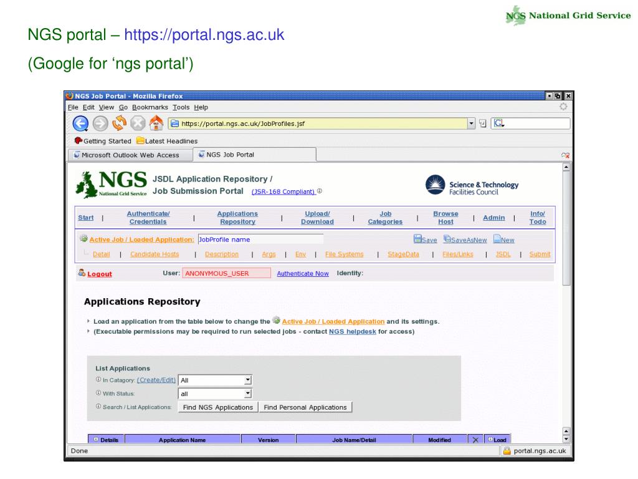
Task: Click the page vertical scrollbar thumb
Action: (x=566, y=228)
